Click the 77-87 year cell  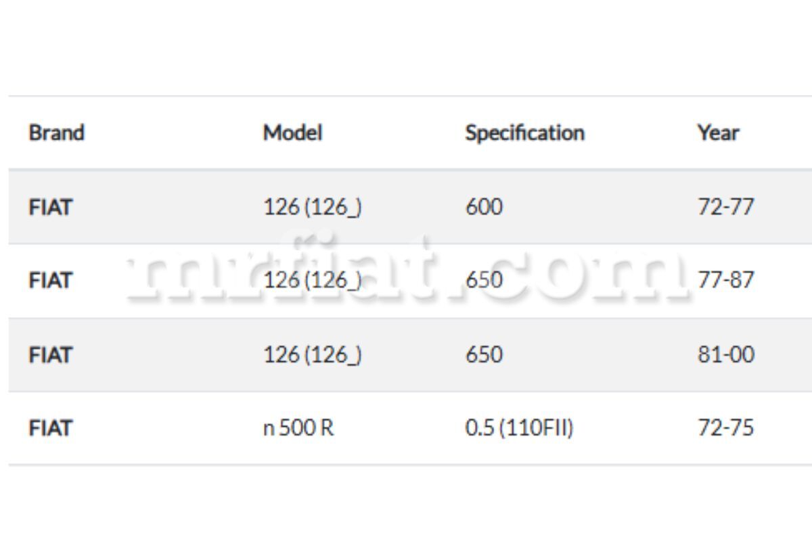click(725, 280)
